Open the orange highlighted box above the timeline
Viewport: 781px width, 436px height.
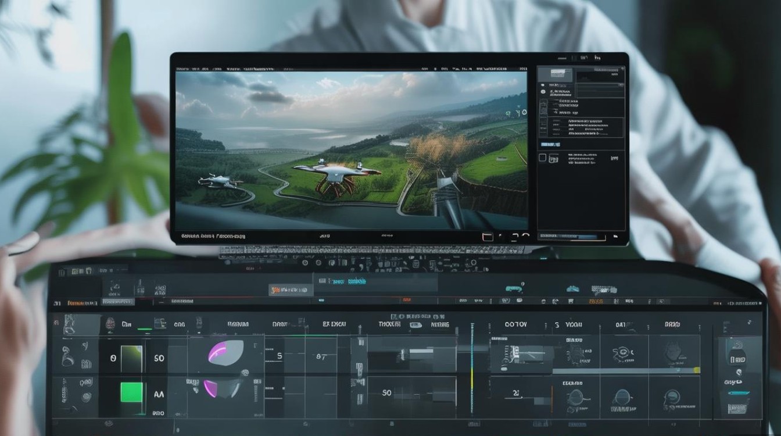291,290
